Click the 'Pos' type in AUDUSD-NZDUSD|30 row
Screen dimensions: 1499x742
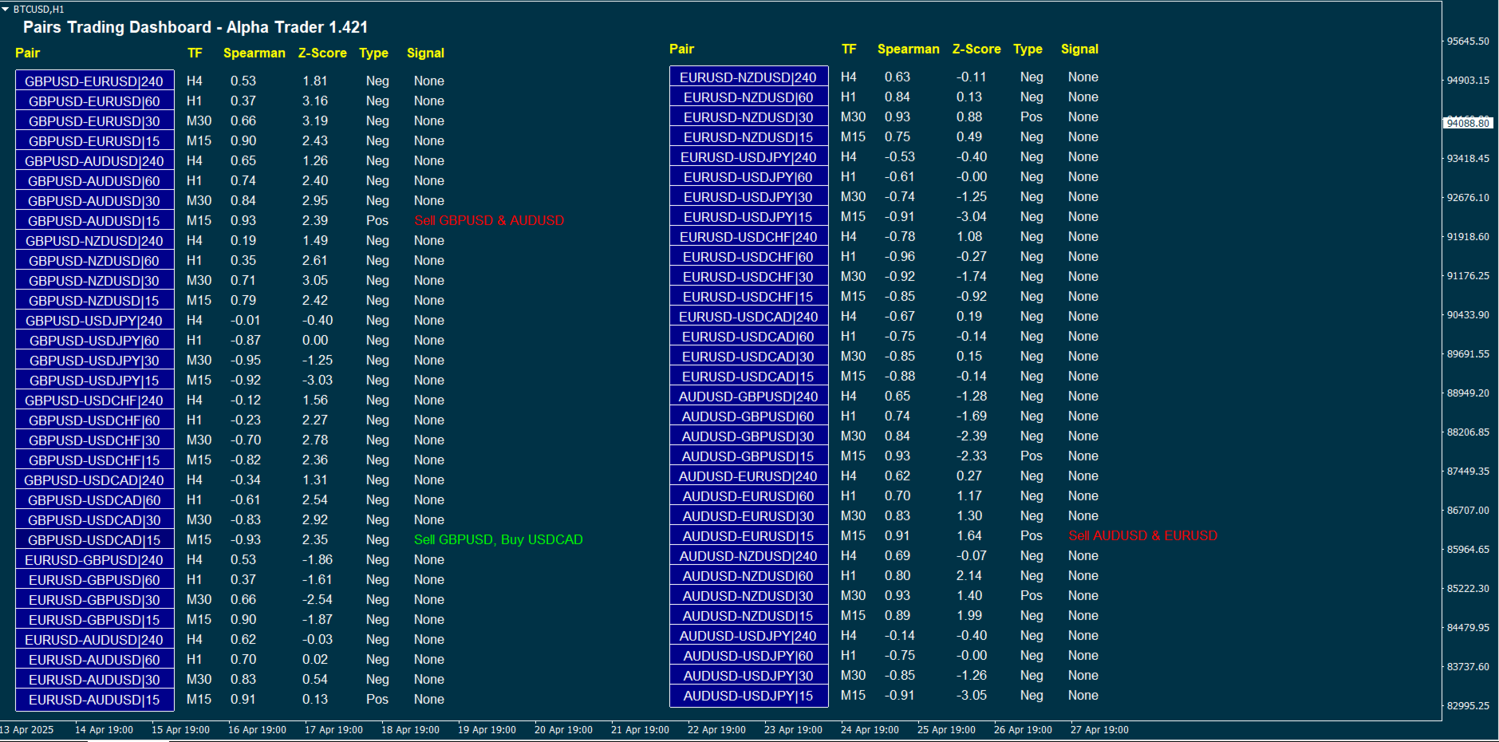point(1032,595)
